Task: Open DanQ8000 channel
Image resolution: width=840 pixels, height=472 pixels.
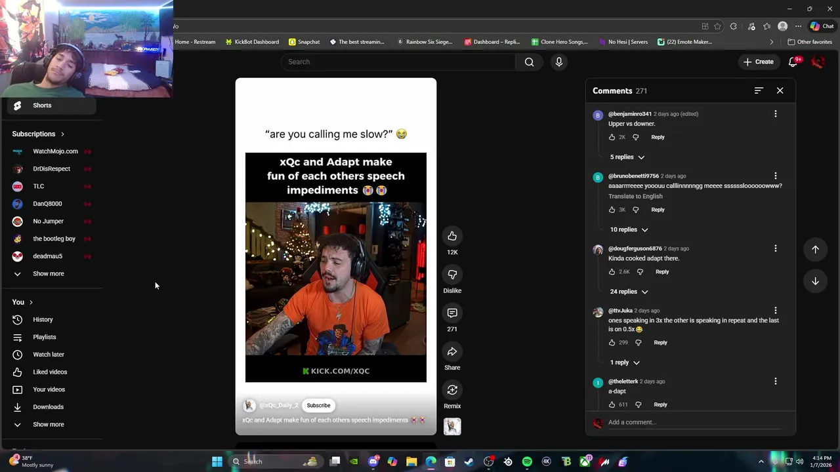Action: (x=52, y=204)
